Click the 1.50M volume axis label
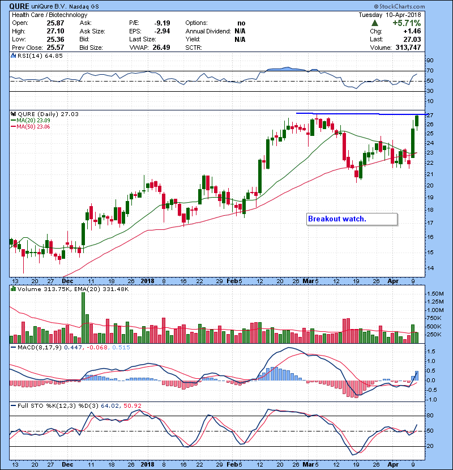The height and width of the screenshot is (470, 453). point(435,294)
